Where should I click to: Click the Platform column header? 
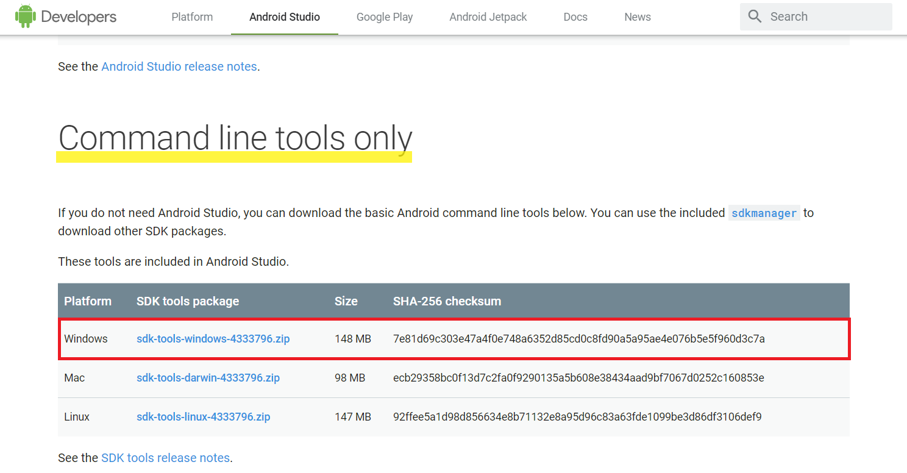click(88, 301)
